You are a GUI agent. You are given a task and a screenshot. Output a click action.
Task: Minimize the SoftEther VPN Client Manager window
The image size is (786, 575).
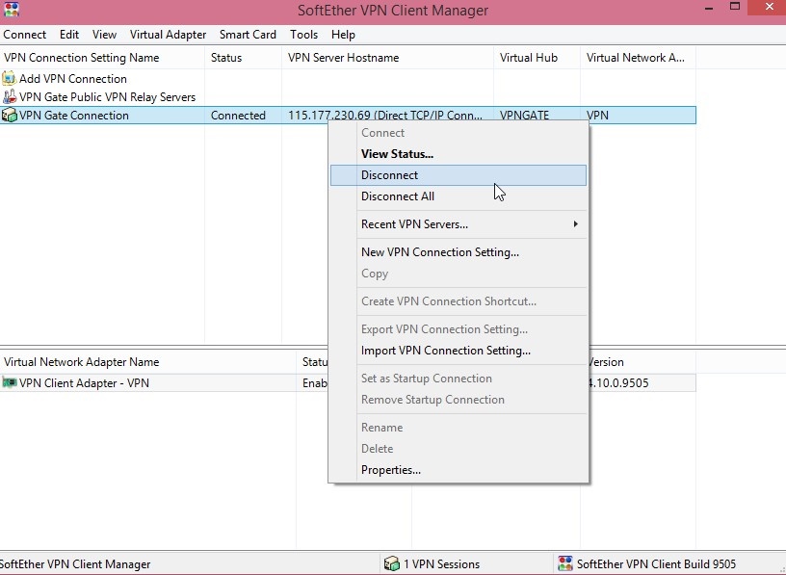[x=709, y=8]
